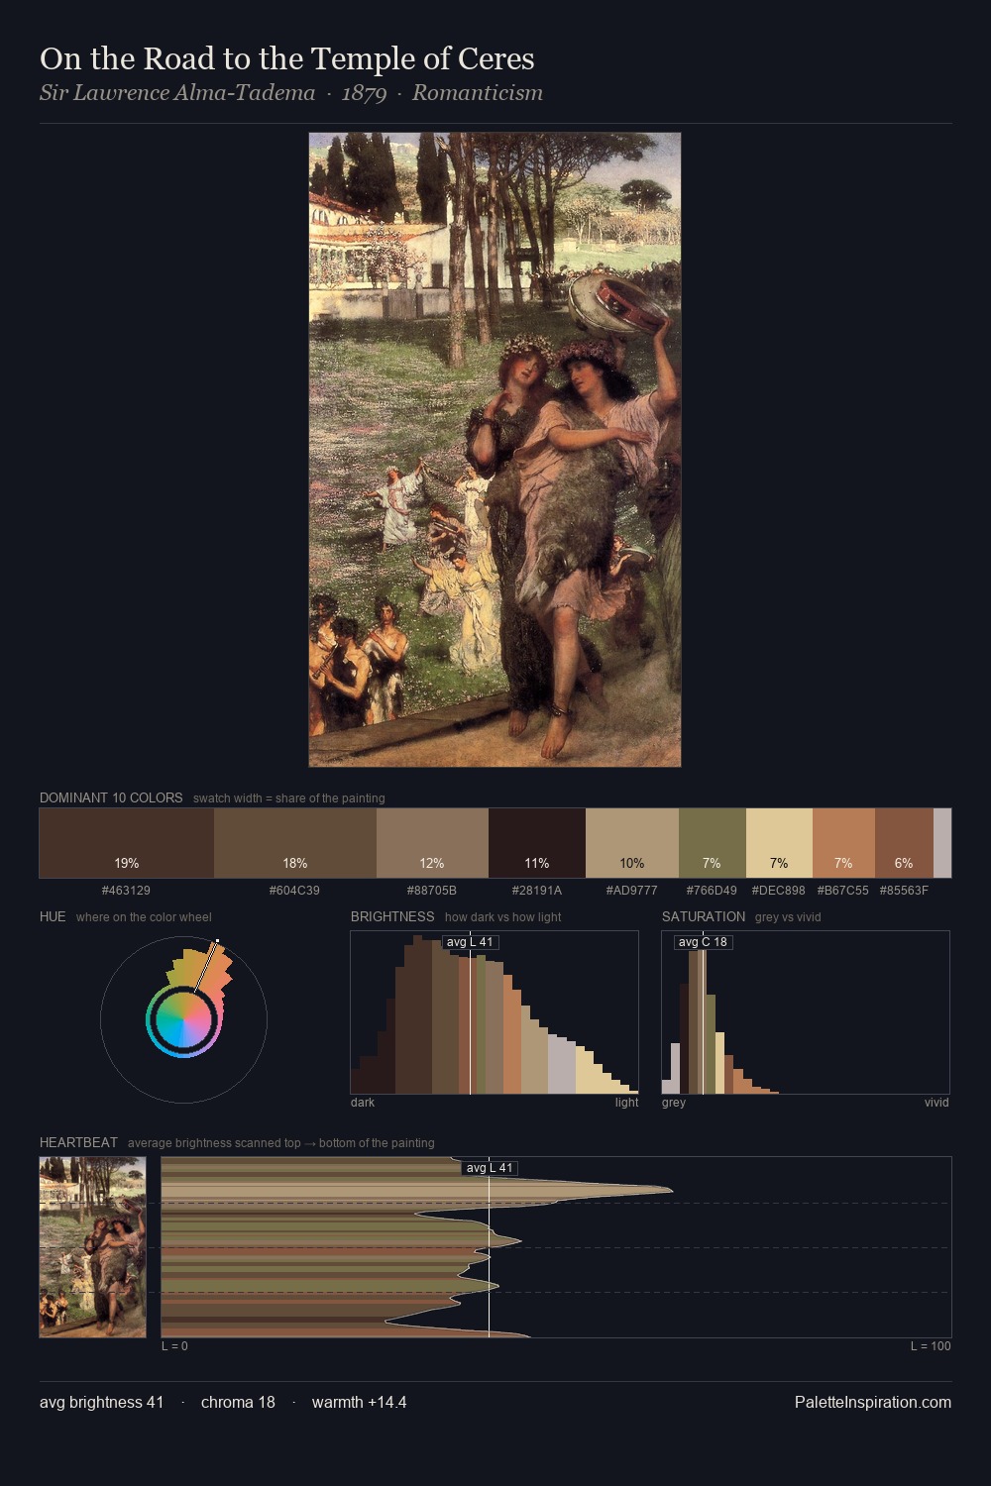Click the 'grey' saturation axis label
The image size is (991, 1486).
pyautogui.click(x=674, y=1103)
